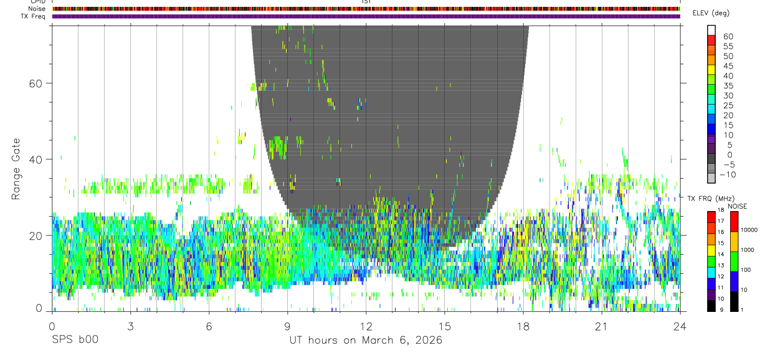Image resolution: width=765 pixels, height=353 pixels.
Task: Click the multicolored Noise strip above the plot
Action: [x=366, y=9]
